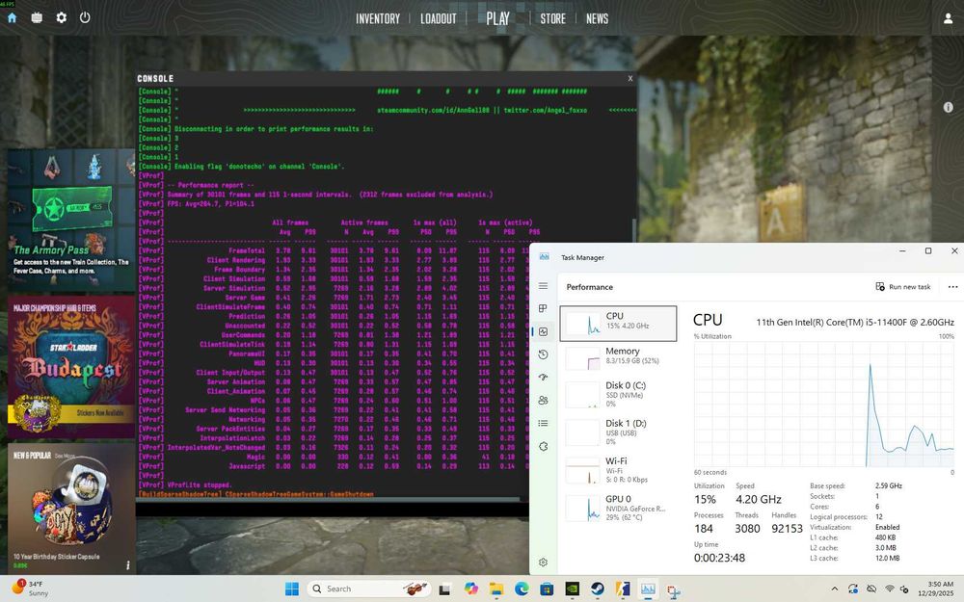
Task: Open the STORE menu
Action: coord(552,19)
